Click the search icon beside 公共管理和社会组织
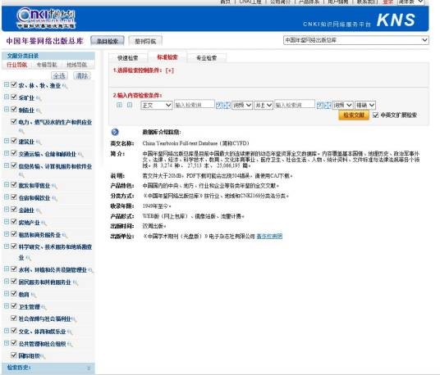Viewport: 440px width, 375px height. 70,344
